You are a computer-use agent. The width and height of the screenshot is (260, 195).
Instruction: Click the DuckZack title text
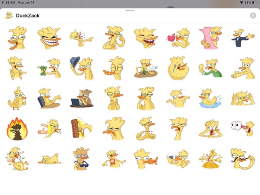pyautogui.click(x=28, y=16)
